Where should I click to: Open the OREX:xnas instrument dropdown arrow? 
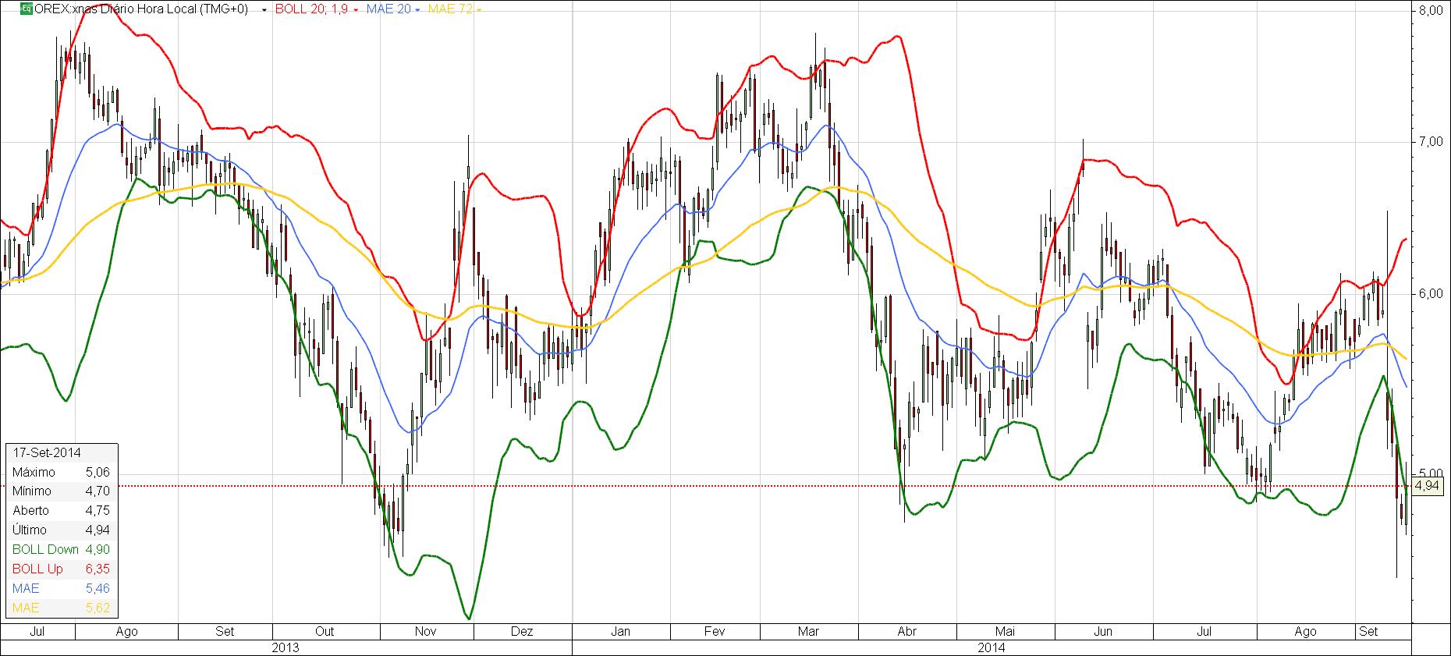(264, 11)
